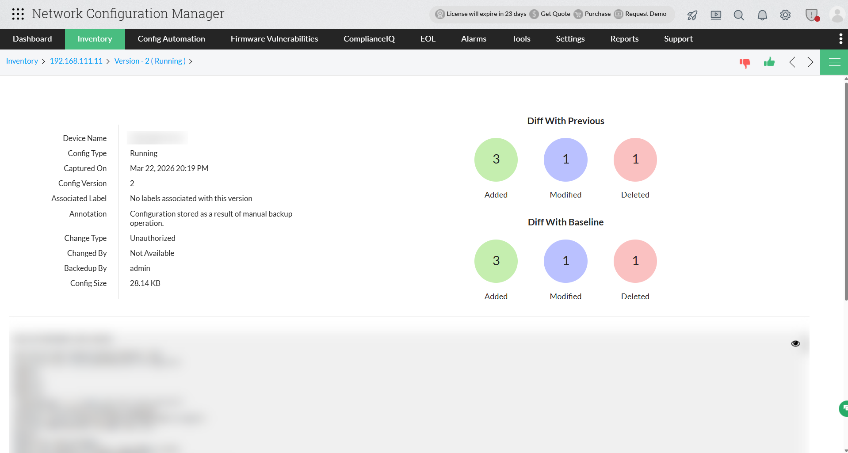Open the Dashboard tab

point(32,39)
